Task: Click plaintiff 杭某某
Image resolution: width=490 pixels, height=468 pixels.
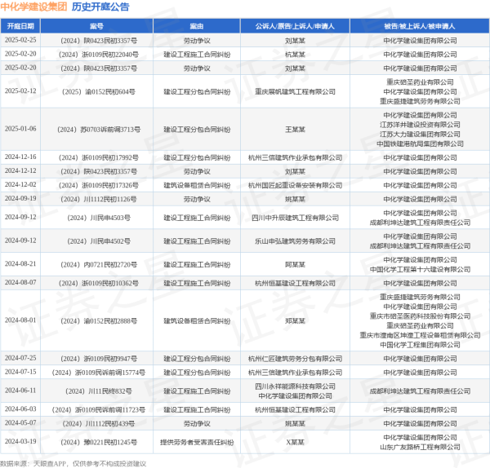Action: coord(295,55)
